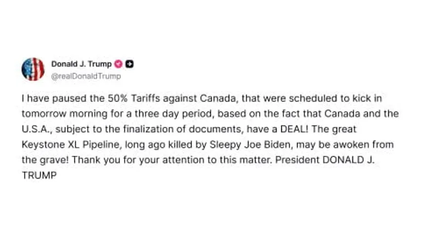Click "the grave!" at start of fifth line
423x252 pixels.
pyautogui.click(x=45, y=160)
